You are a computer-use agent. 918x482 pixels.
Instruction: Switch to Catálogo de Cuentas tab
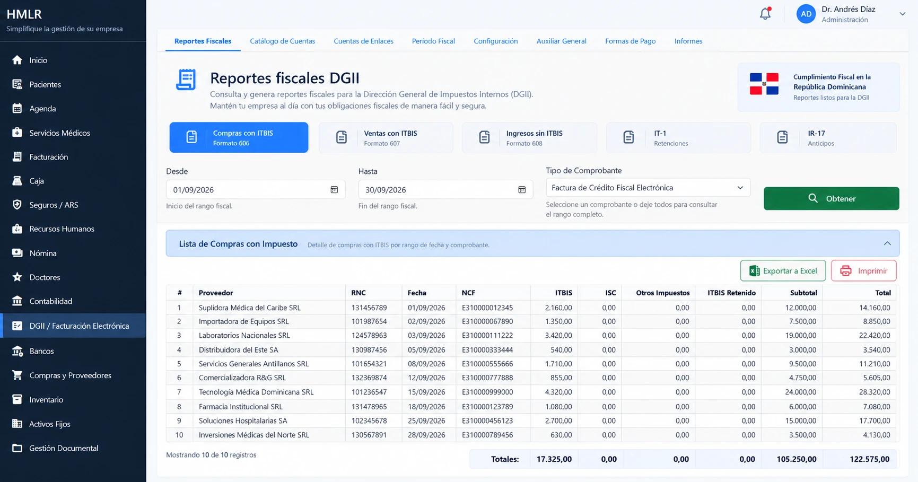coord(282,41)
